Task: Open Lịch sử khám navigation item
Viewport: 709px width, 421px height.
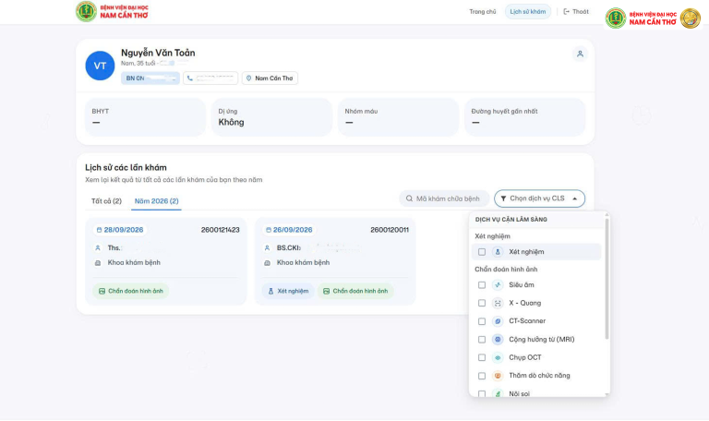Action: [528, 12]
